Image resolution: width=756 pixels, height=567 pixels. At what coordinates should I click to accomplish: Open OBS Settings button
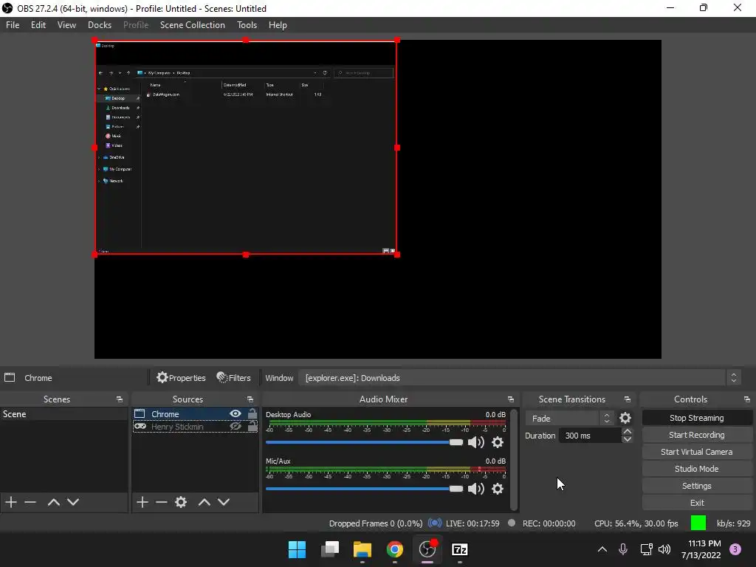697,486
